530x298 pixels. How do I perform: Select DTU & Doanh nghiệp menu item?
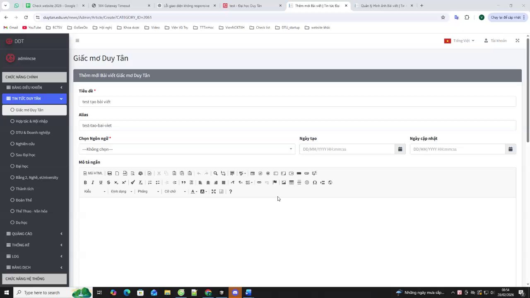(34, 132)
